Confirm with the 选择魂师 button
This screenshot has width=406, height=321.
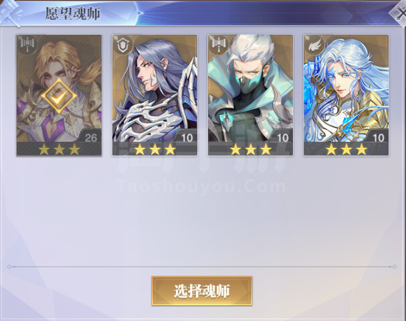coord(202,291)
